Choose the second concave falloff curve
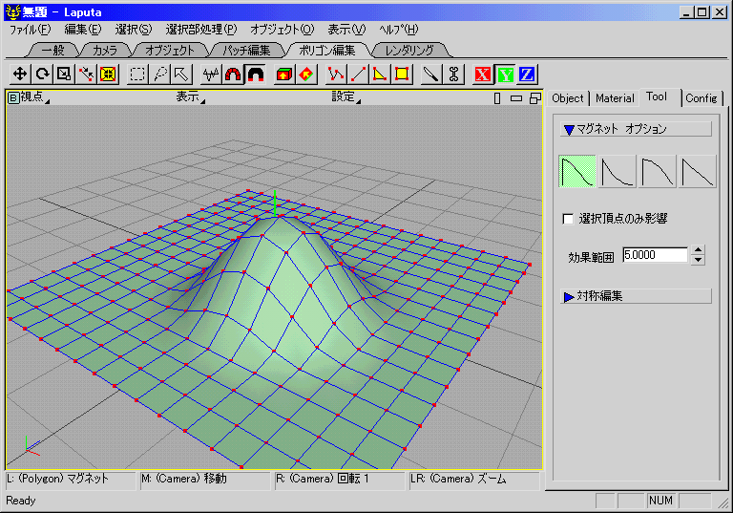This screenshot has height=513, width=733. coord(618,171)
